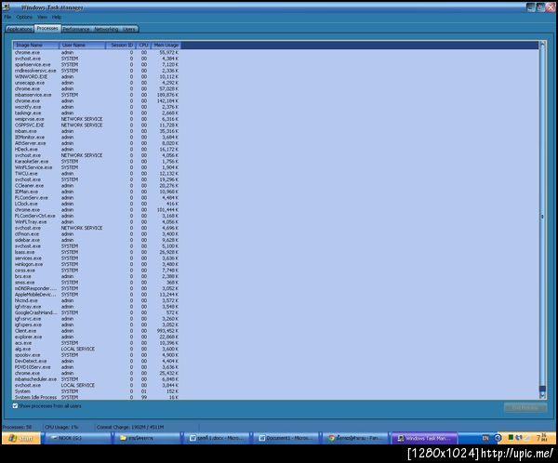Sort by Session ID column header
The height and width of the screenshot is (463, 558).
[121, 46]
